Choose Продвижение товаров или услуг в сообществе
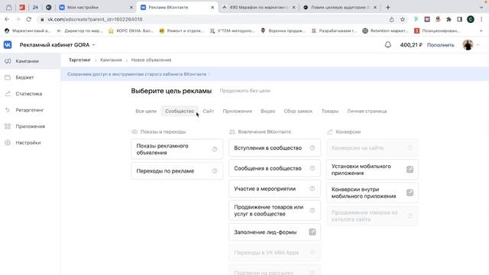This screenshot has height=275, width=489. tap(274, 211)
